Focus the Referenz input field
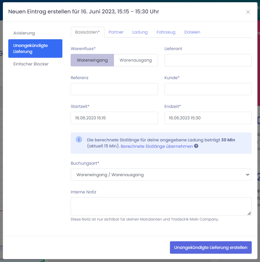Screen dimensions: 260x262 (x=114, y=89)
